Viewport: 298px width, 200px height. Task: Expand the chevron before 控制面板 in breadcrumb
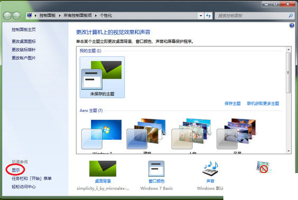coord(35,15)
